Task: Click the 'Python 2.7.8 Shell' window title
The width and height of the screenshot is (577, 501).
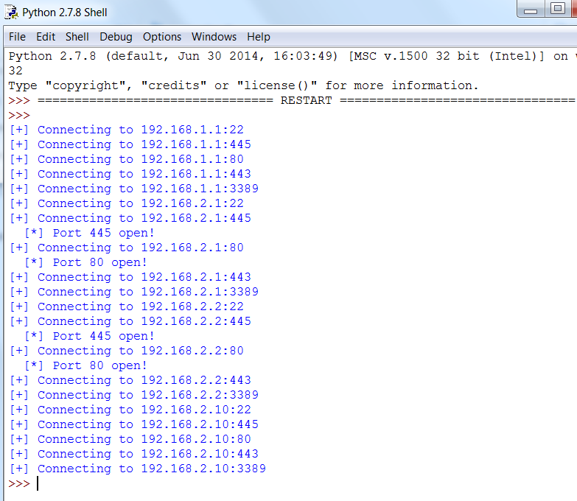Action: coord(64,13)
